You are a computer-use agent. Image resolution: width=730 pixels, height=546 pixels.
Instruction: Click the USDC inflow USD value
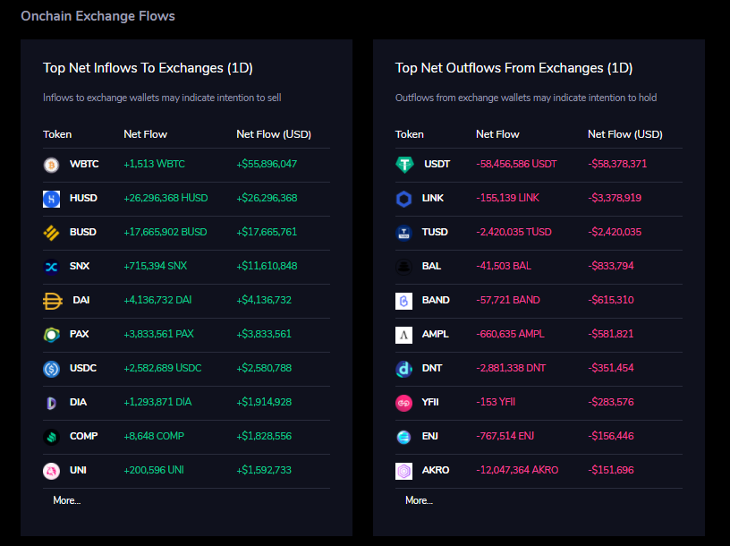coord(267,369)
